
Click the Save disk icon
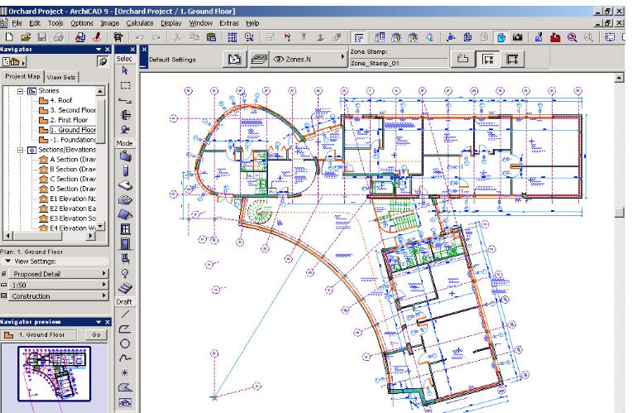pyautogui.click(x=41, y=37)
